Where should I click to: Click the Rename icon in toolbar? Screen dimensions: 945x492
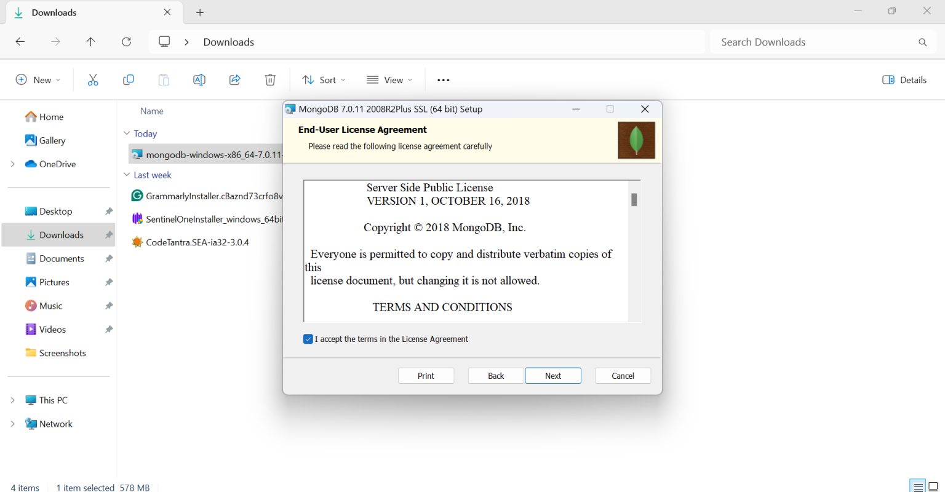pyautogui.click(x=199, y=80)
